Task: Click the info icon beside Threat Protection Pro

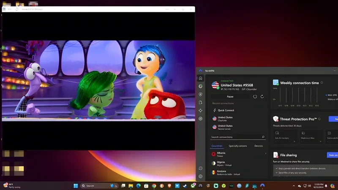Action: pyautogui.click(x=319, y=119)
